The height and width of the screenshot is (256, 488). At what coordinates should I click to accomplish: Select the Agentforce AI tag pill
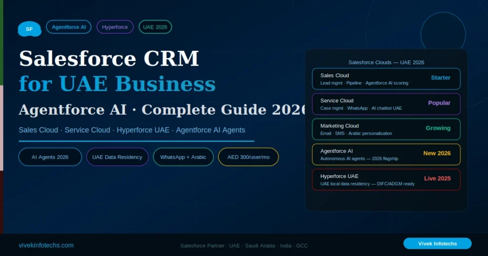69,27
